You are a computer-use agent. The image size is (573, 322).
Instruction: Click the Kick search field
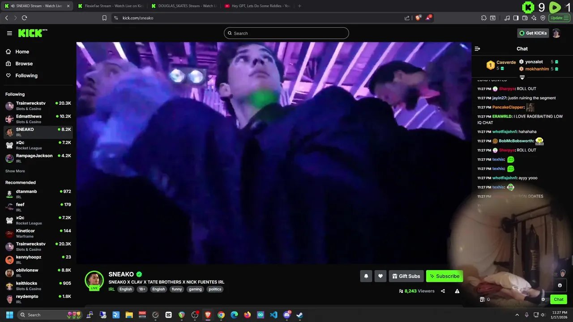[x=286, y=33]
